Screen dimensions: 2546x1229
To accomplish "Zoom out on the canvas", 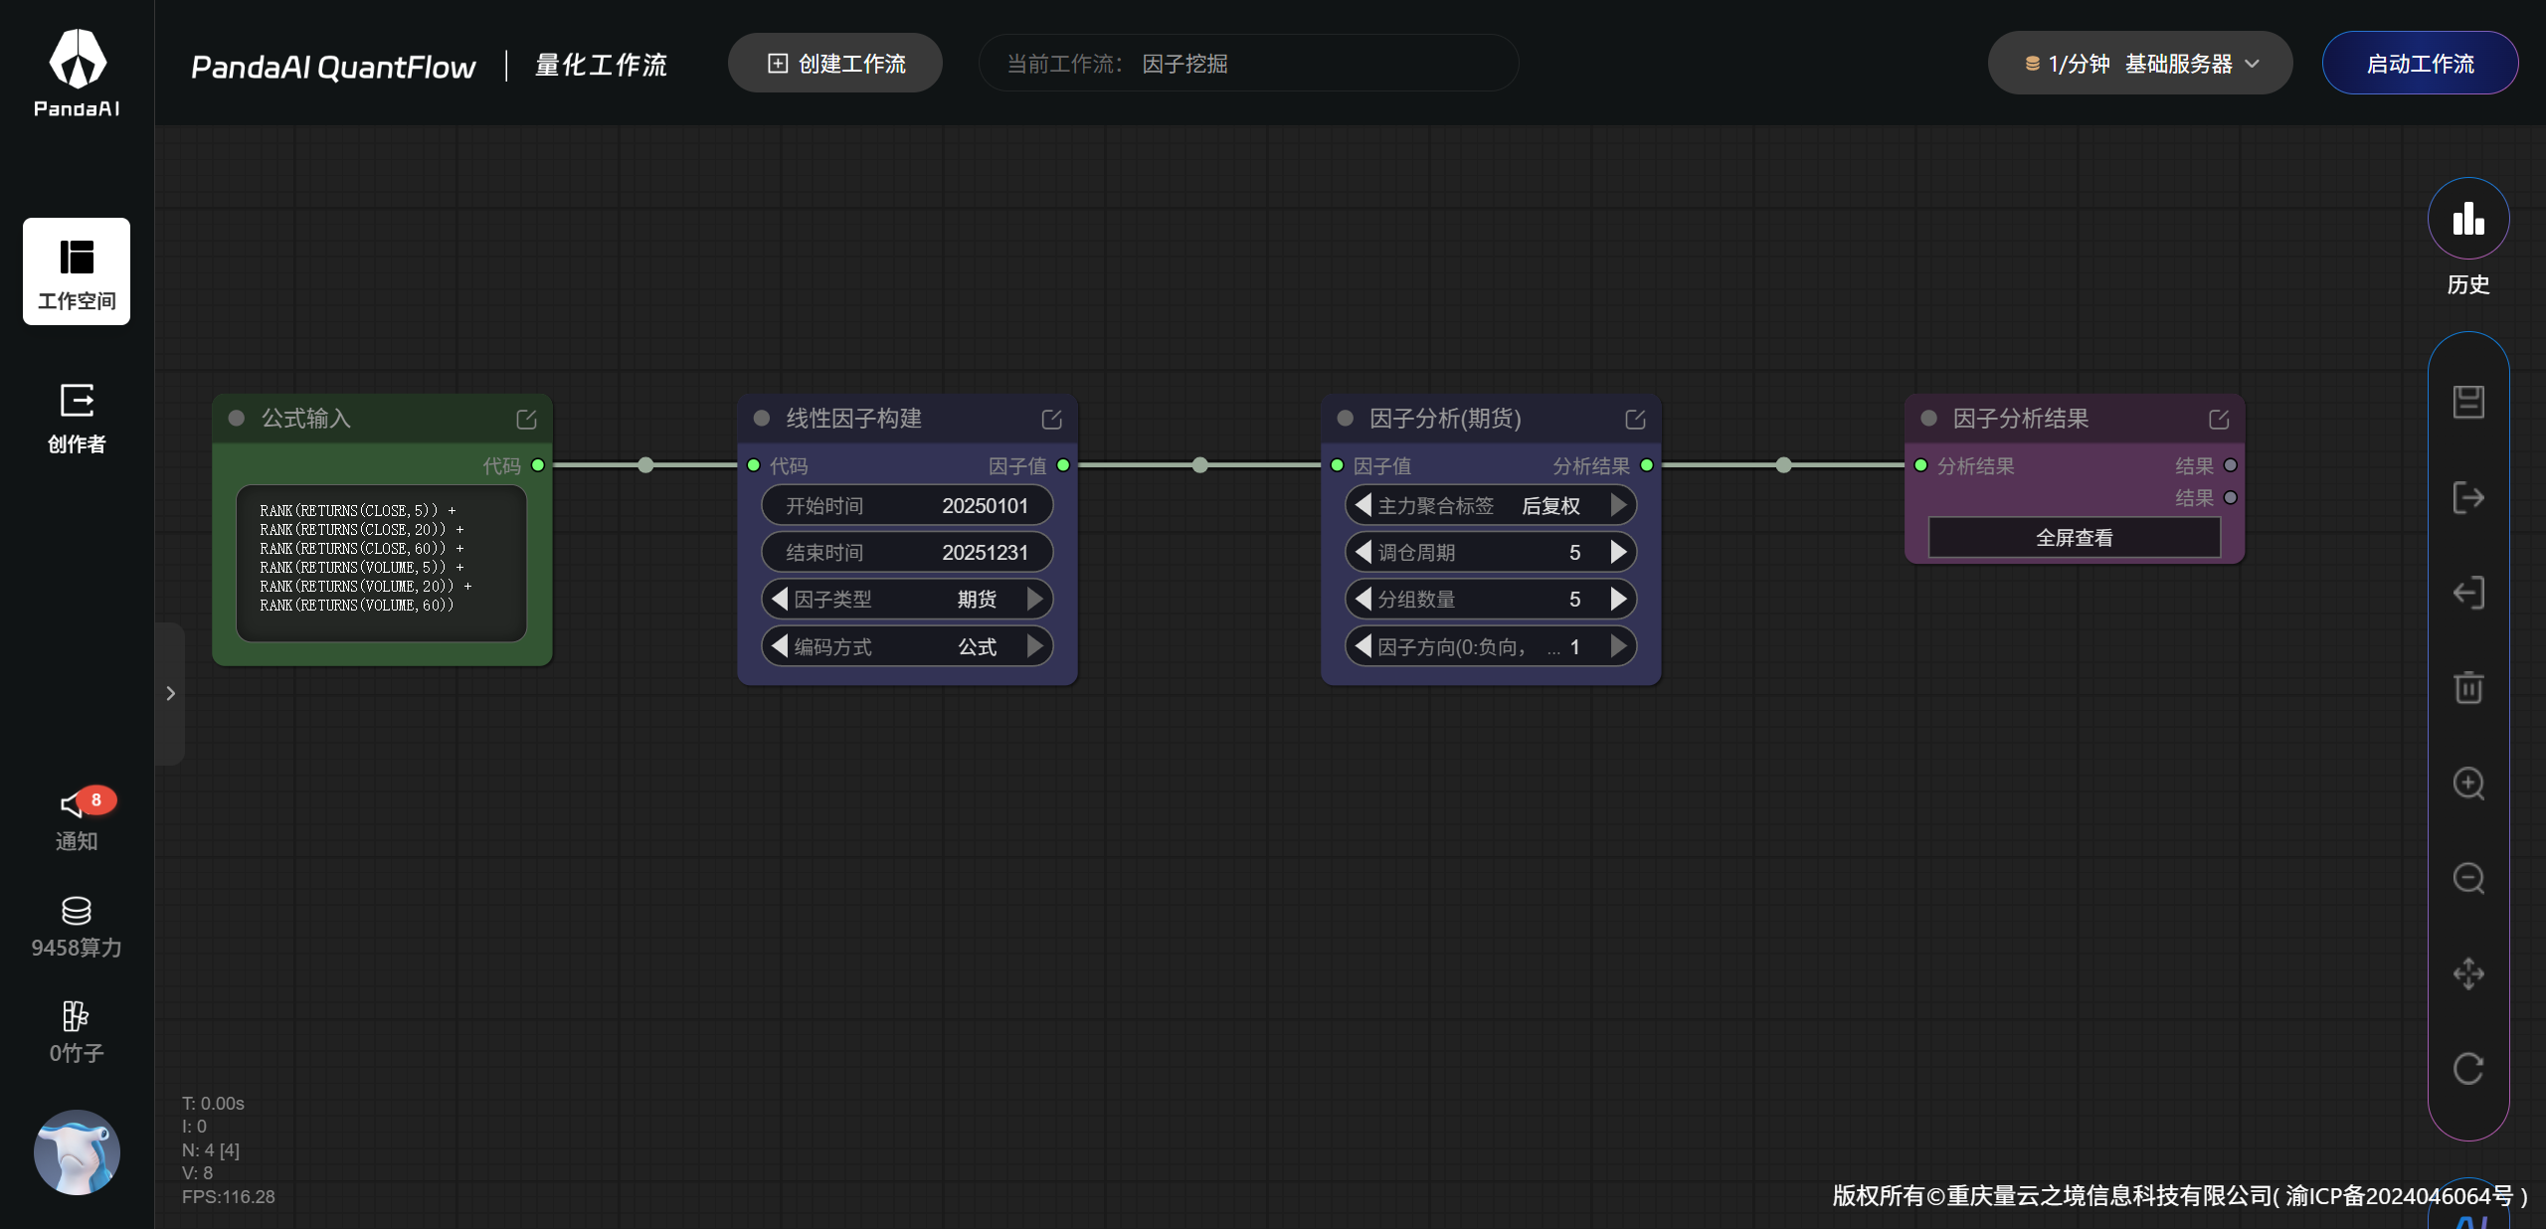I will (x=2468, y=878).
